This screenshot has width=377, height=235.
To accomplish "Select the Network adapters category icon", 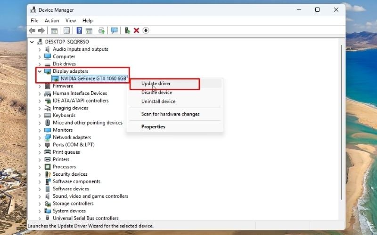I will [48, 137].
